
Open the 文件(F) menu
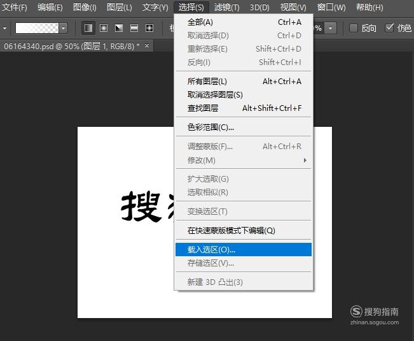click(15, 7)
